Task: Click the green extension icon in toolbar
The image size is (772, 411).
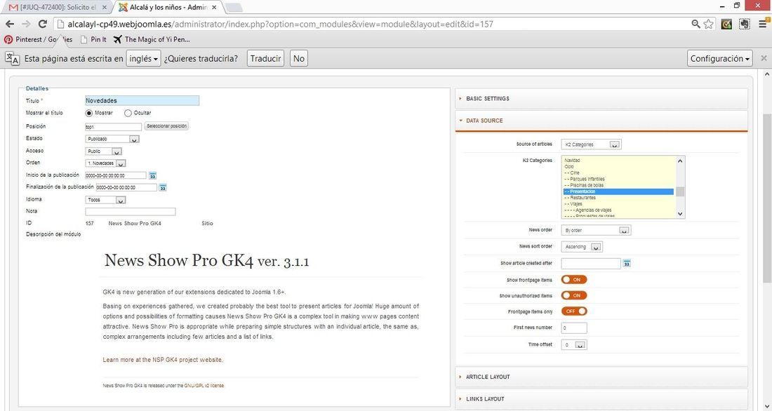Action: (726, 24)
